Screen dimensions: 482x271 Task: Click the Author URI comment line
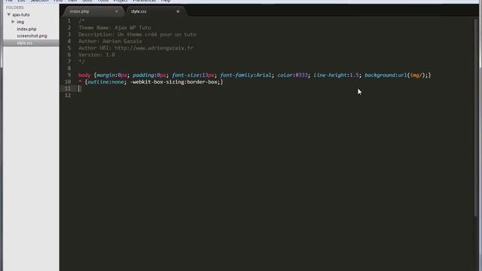pyautogui.click(x=136, y=48)
